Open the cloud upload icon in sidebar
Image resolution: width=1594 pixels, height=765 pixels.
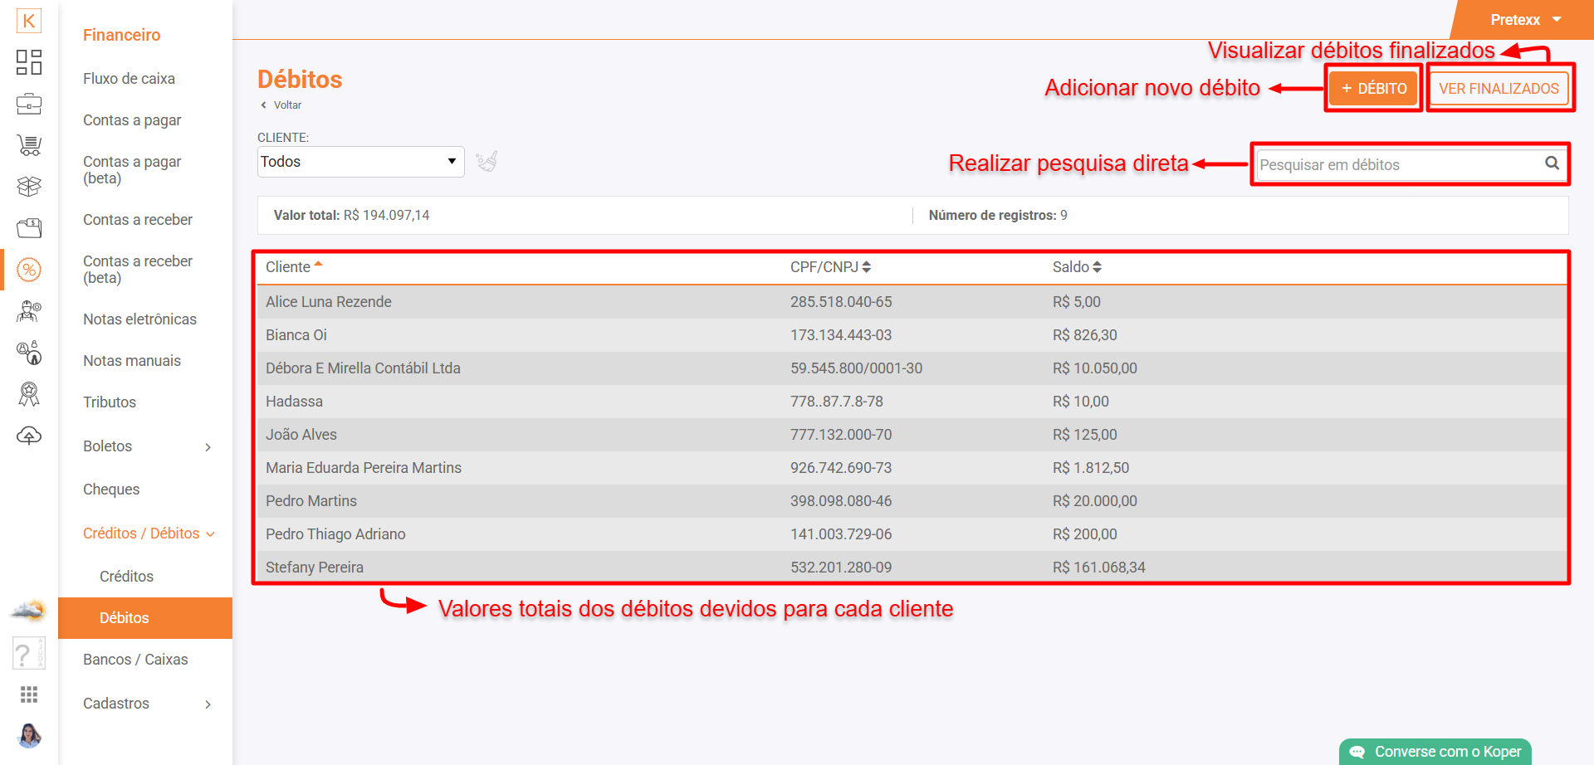click(x=29, y=436)
